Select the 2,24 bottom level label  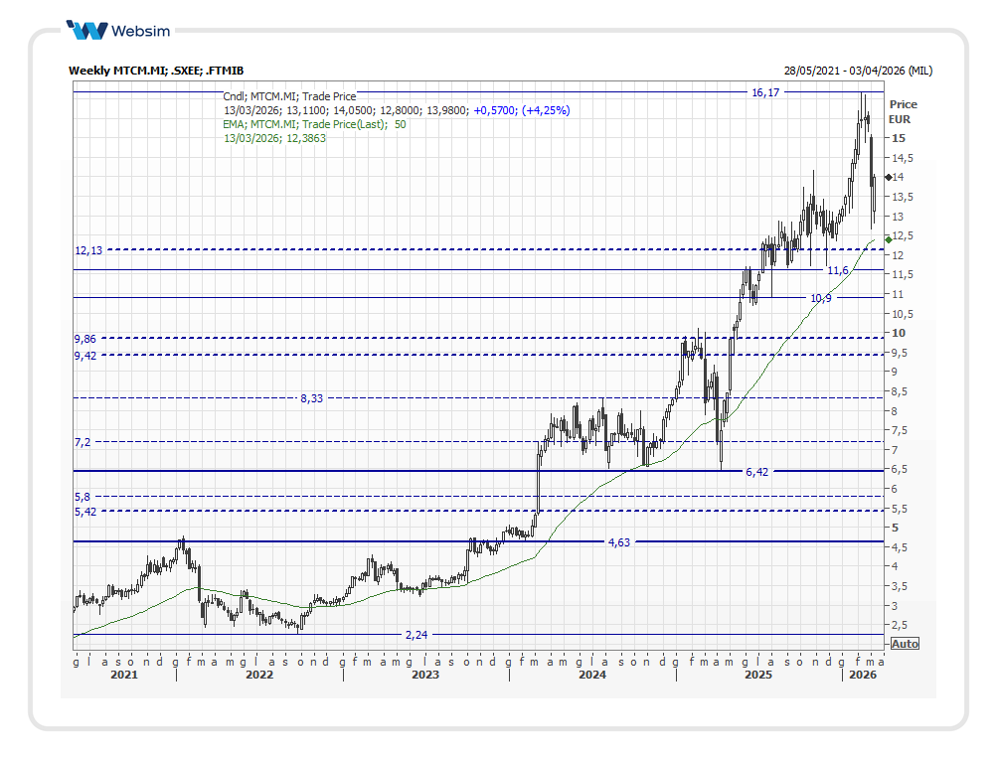(x=415, y=635)
